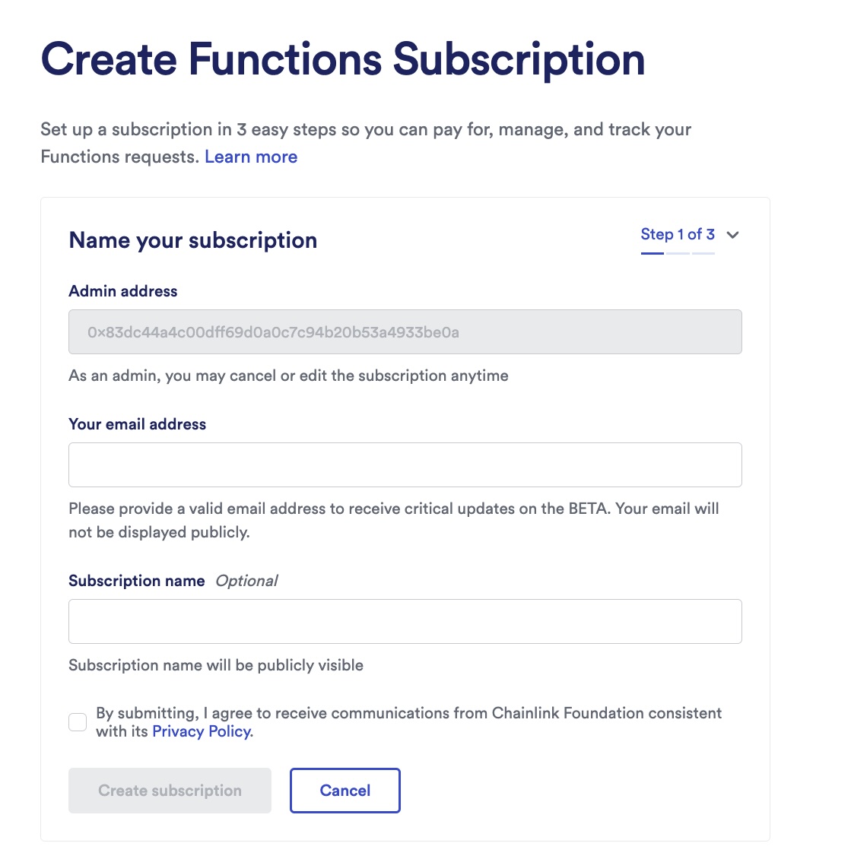This screenshot has height=859, width=851.
Task: Click the Create subscription button
Action: point(170,791)
